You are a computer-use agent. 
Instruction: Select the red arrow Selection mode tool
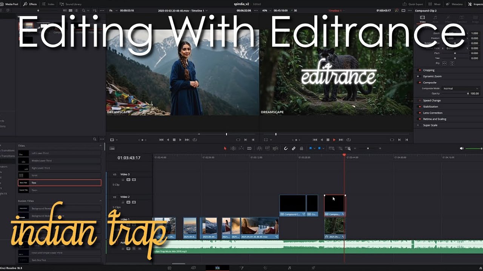click(225, 148)
